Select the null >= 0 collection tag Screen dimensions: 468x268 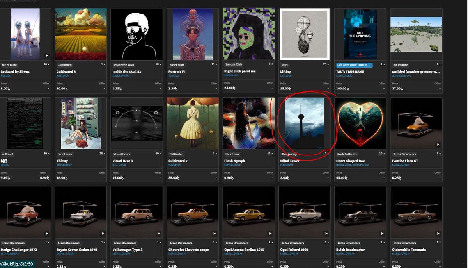(x=7, y=154)
